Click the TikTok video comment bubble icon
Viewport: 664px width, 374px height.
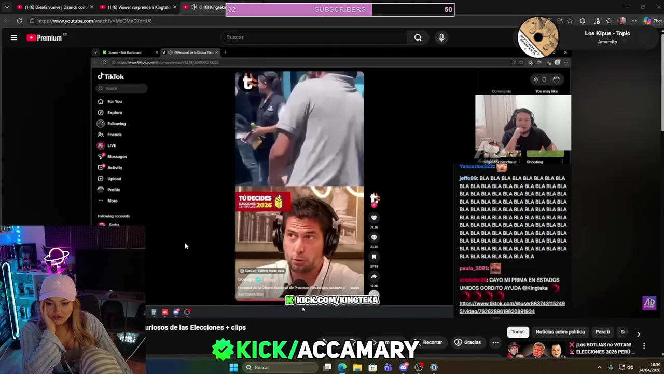tap(374, 237)
